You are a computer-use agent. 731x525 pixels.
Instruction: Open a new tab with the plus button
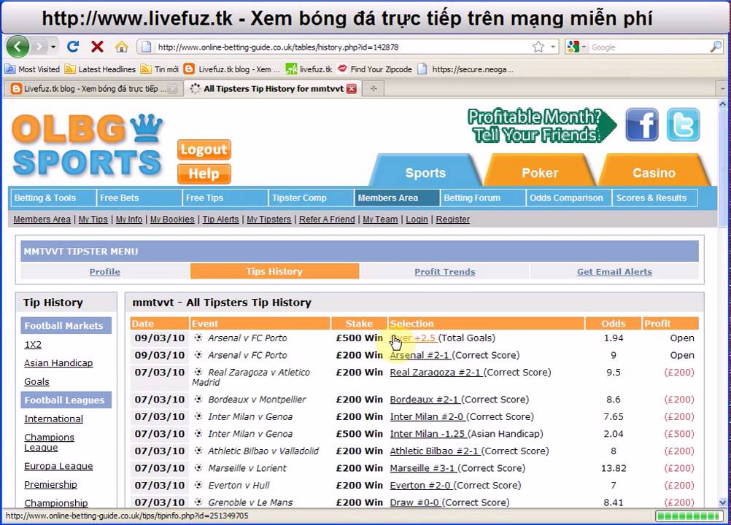[x=374, y=88]
